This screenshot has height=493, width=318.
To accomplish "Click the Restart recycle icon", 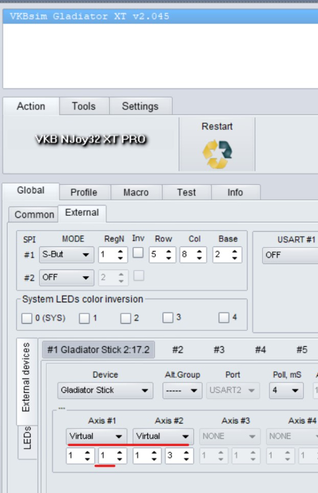I will pyautogui.click(x=217, y=154).
